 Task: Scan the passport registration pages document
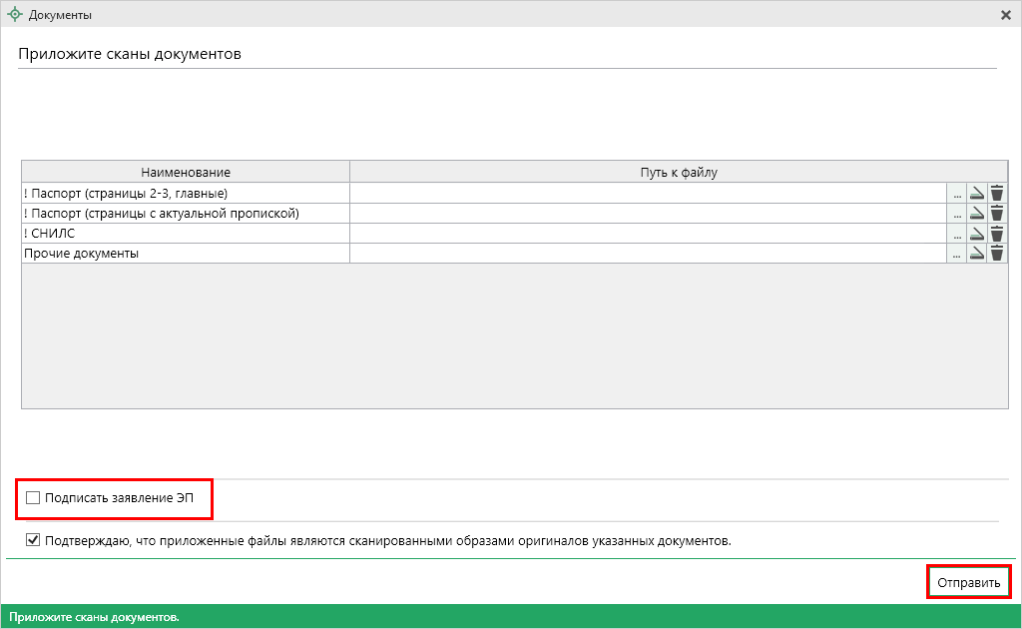point(977,214)
